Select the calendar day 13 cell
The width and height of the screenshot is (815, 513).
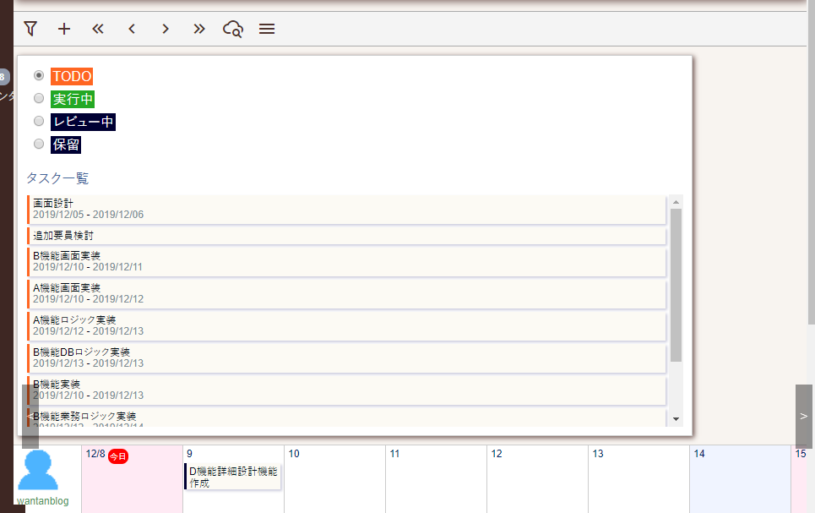click(638, 478)
